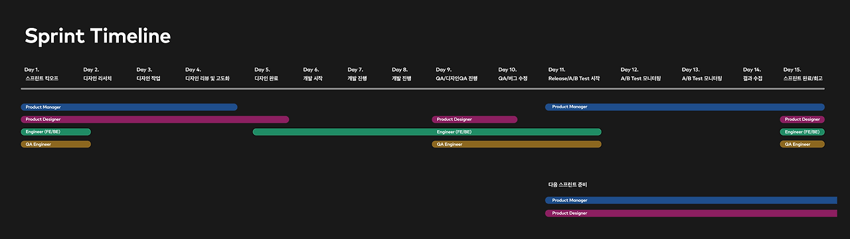850x239 pixels.
Task: Click the Product Manager bar under 다음 스프린트 준비
Action: [x=691, y=200]
